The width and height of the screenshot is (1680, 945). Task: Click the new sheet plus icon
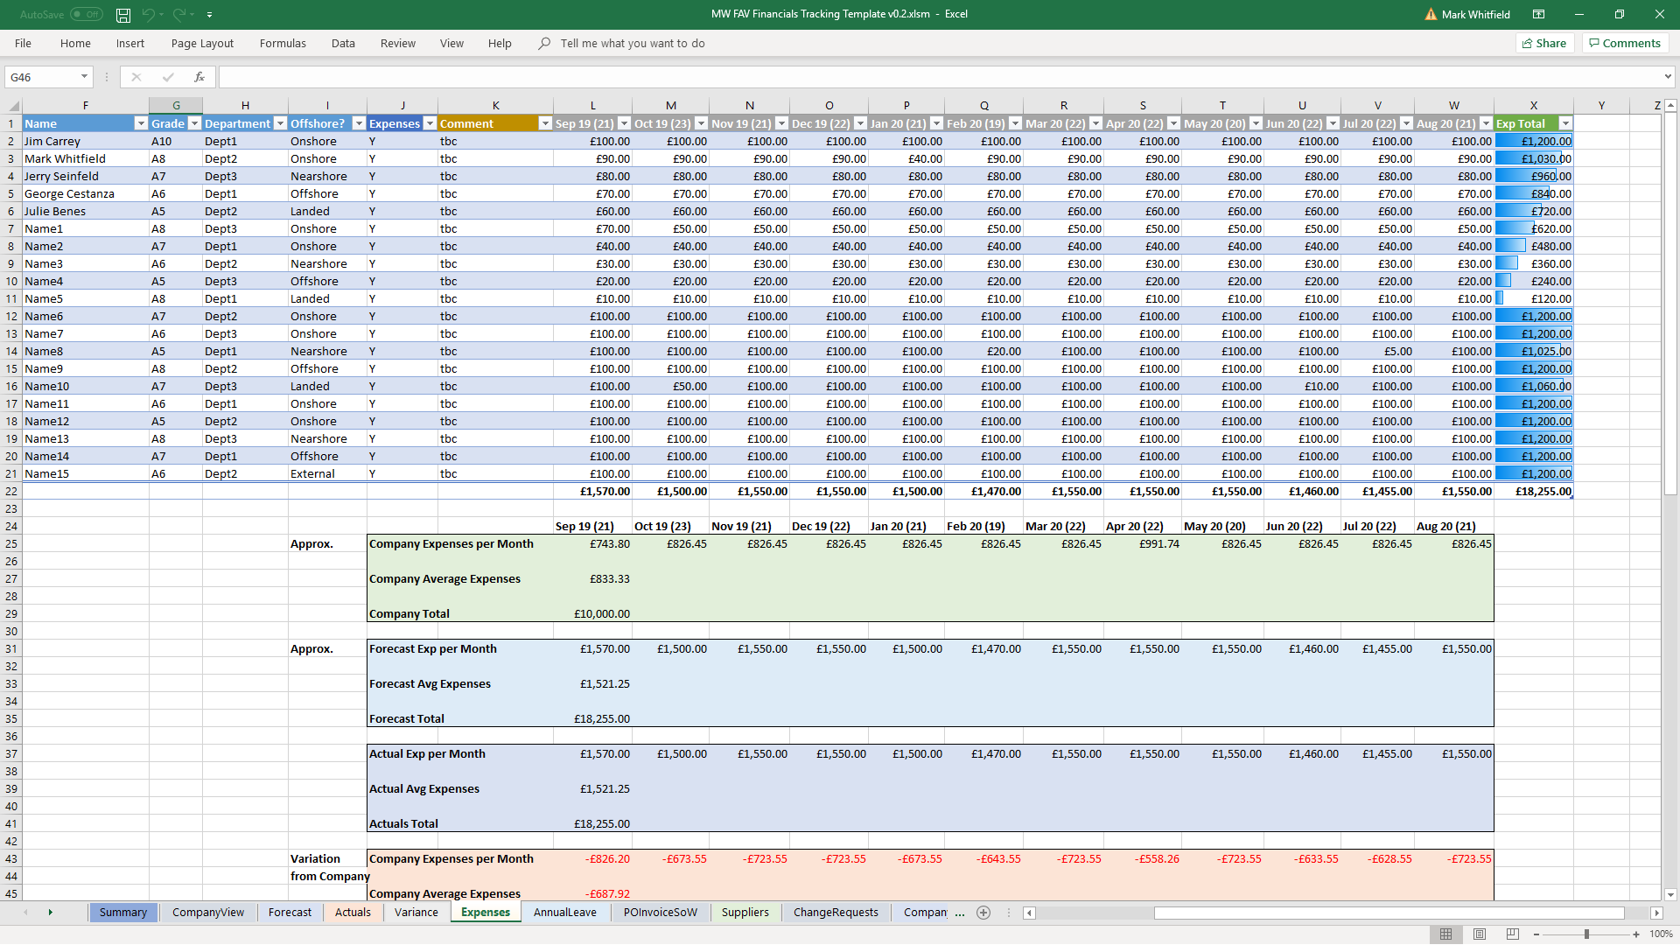tap(983, 913)
